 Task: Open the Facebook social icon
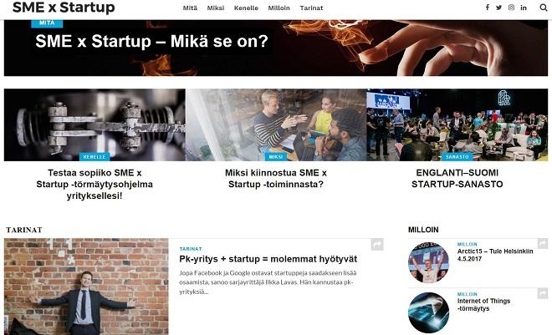click(x=488, y=8)
